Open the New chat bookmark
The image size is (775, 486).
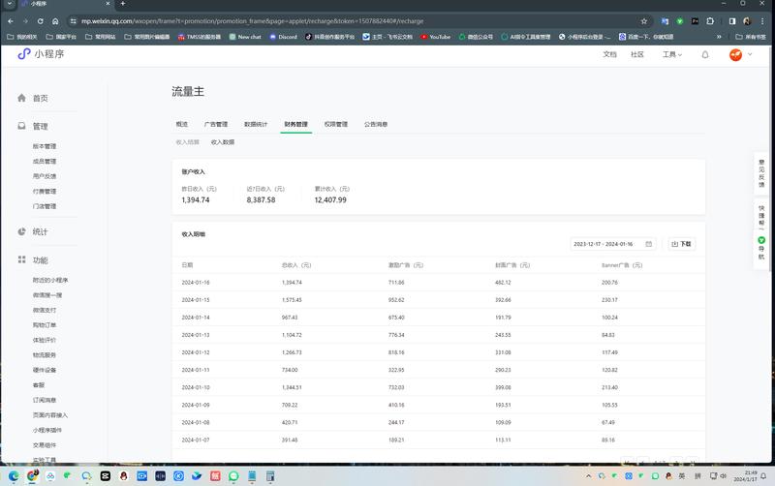pos(245,37)
